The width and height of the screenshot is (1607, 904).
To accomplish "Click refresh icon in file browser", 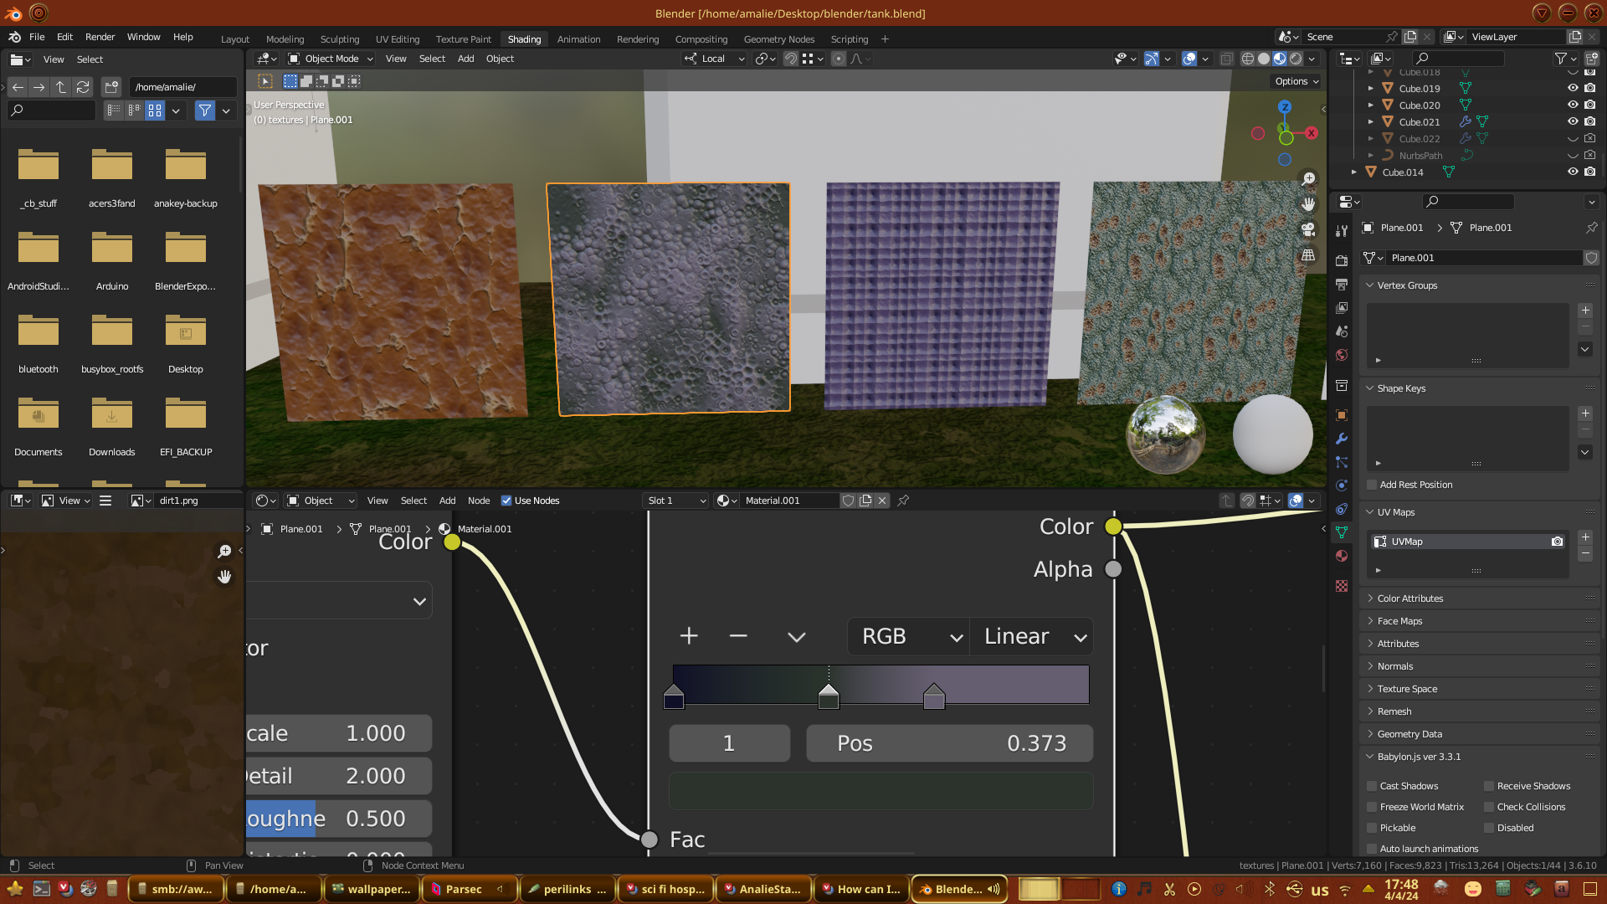I will (x=82, y=87).
